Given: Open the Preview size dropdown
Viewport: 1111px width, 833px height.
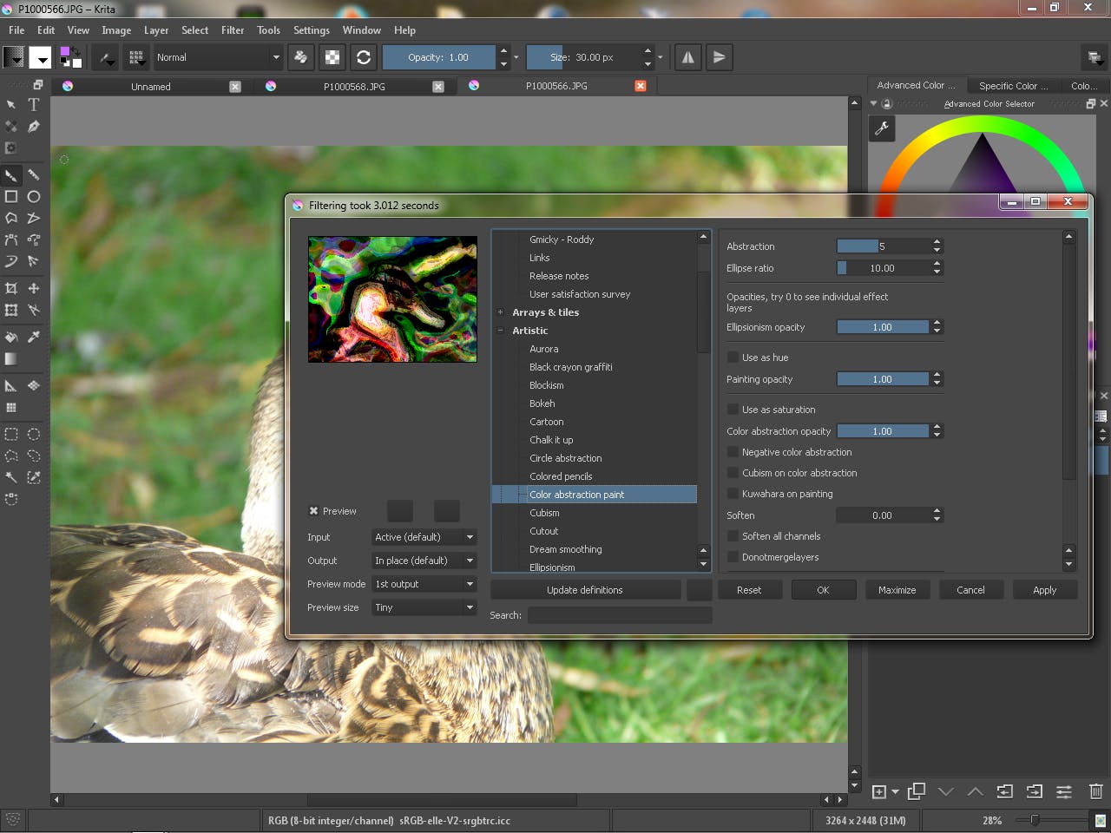Looking at the screenshot, I should (x=423, y=607).
